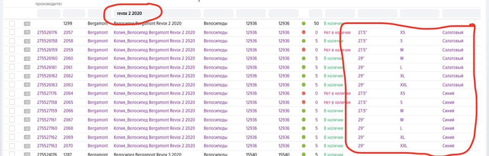Viewport: 489px width, 156px height.
Task: Open the card icon for row 2058
Action: 27,41
